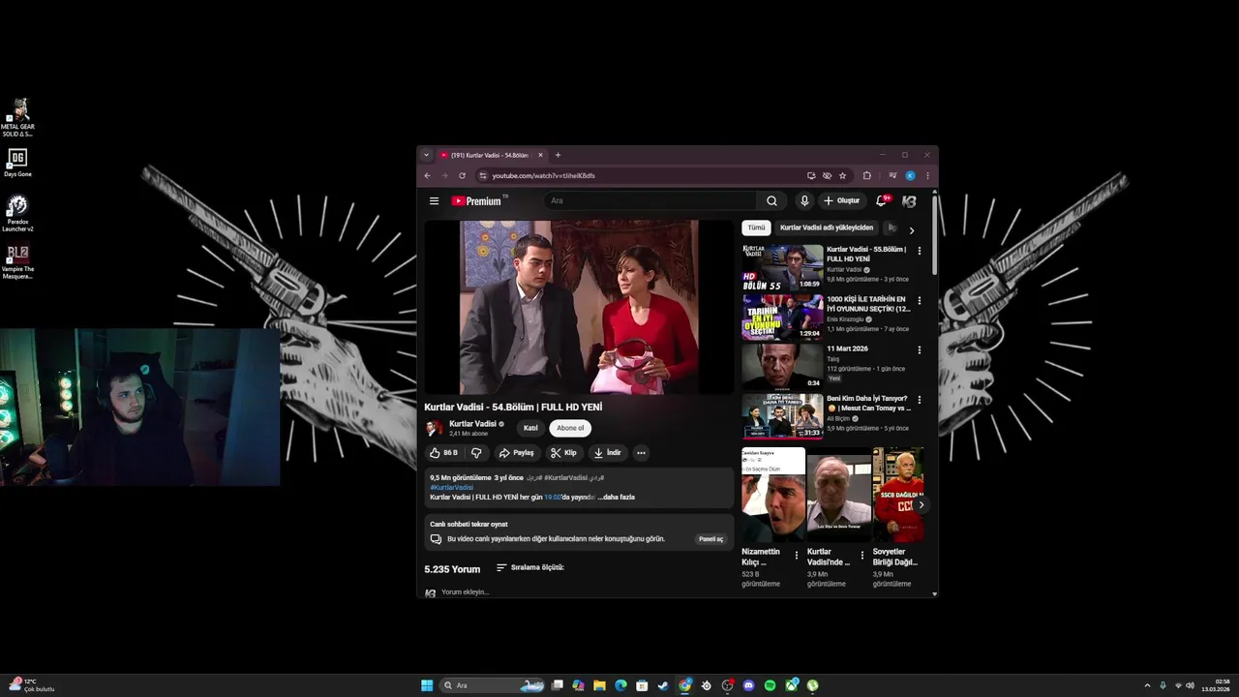Click the #KurtlarVadisi hashtag link

pyautogui.click(x=451, y=487)
